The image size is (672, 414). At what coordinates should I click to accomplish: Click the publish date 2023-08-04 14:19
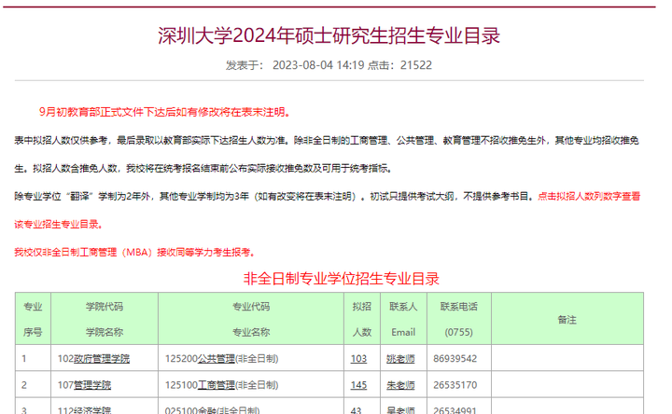[x=318, y=65]
